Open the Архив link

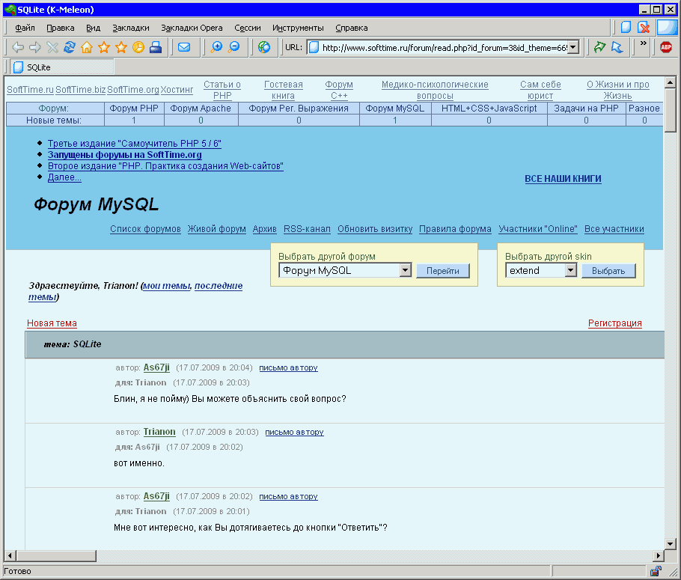pos(264,228)
